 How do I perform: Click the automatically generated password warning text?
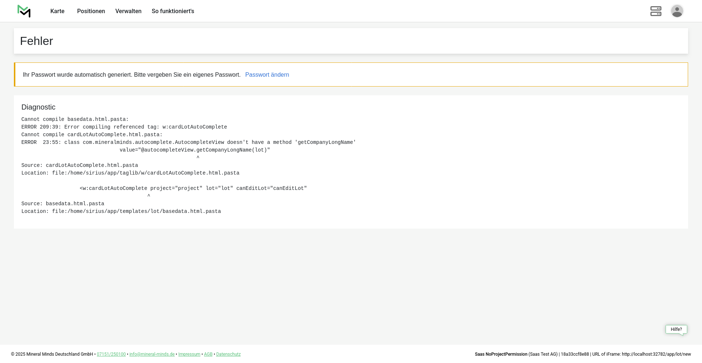point(132,75)
